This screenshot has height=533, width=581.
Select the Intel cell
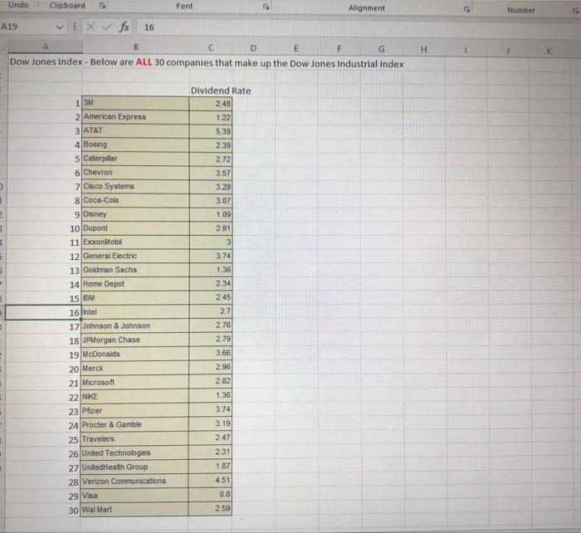(134, 311)
